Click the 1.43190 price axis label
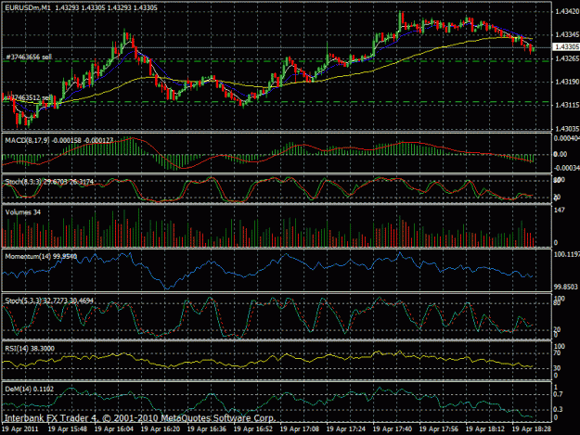 (567, 82)
